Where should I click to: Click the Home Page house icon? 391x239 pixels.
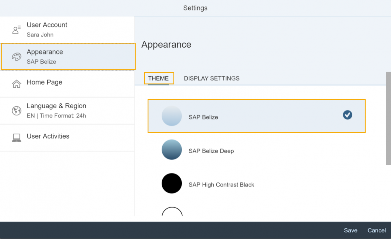[x=16, y=84]
